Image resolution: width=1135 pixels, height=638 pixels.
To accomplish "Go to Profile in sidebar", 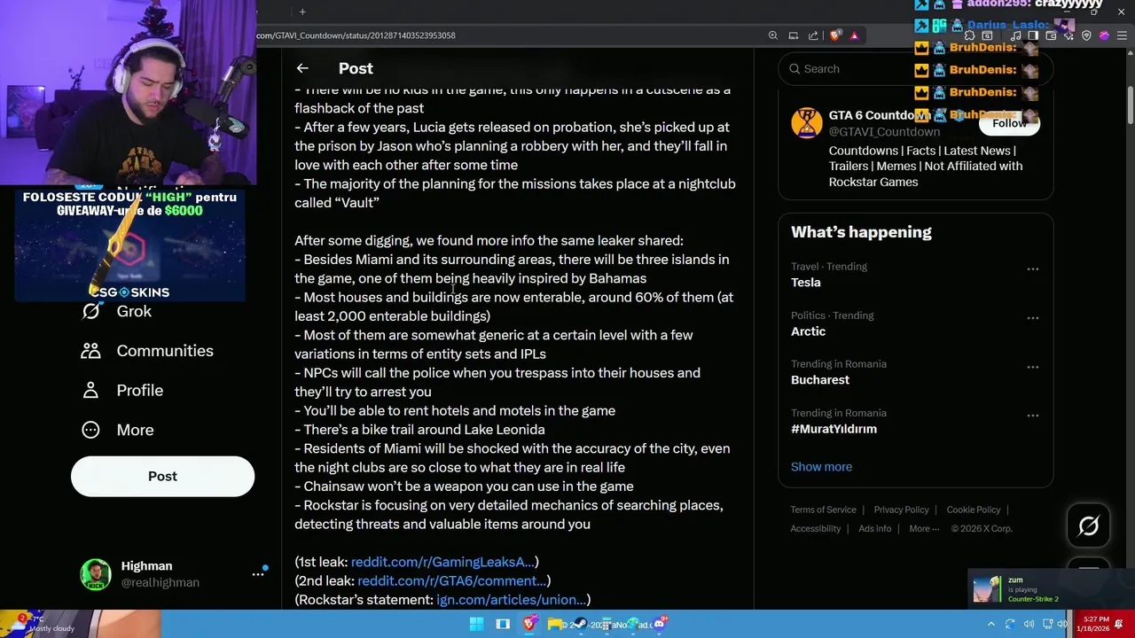I will tap(122, 390).
